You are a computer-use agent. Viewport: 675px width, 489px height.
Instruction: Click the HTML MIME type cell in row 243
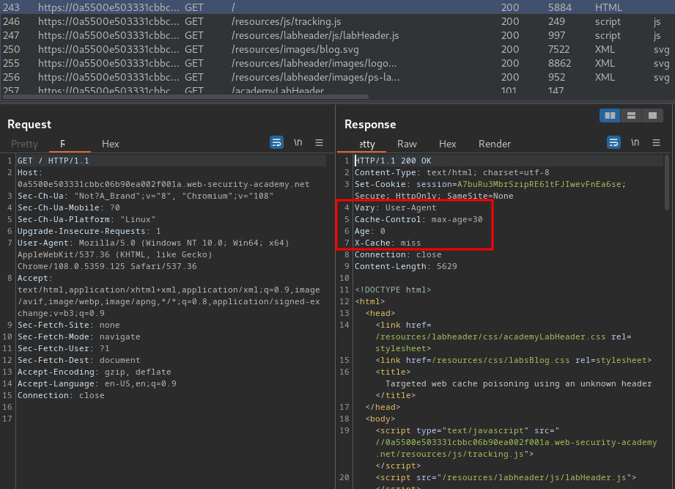coord(608,7)
